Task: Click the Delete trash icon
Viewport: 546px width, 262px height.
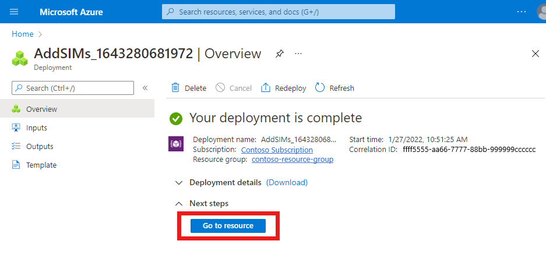Action: click(175, 88)
